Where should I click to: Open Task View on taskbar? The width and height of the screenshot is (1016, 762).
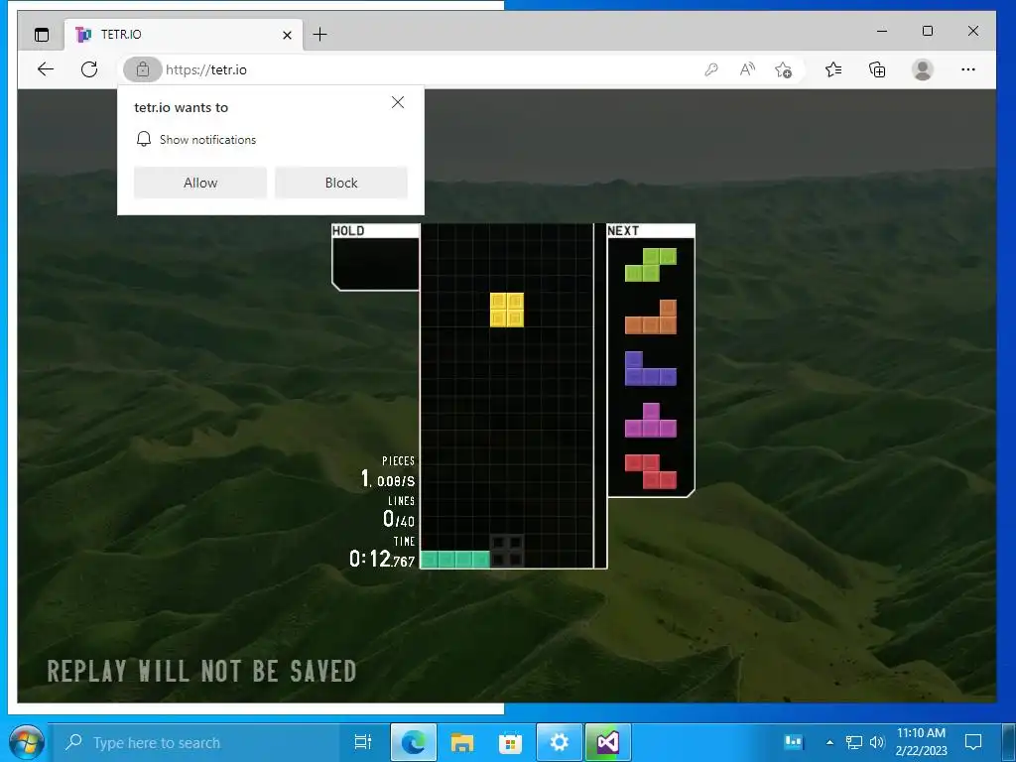click(363, 742)
